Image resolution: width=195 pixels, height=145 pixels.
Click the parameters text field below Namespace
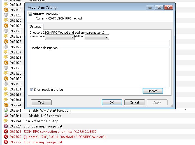click(x=100, y=43)
